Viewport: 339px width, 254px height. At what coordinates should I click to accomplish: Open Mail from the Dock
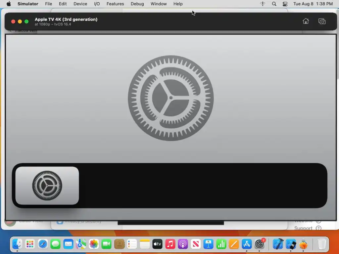[68, 244]
